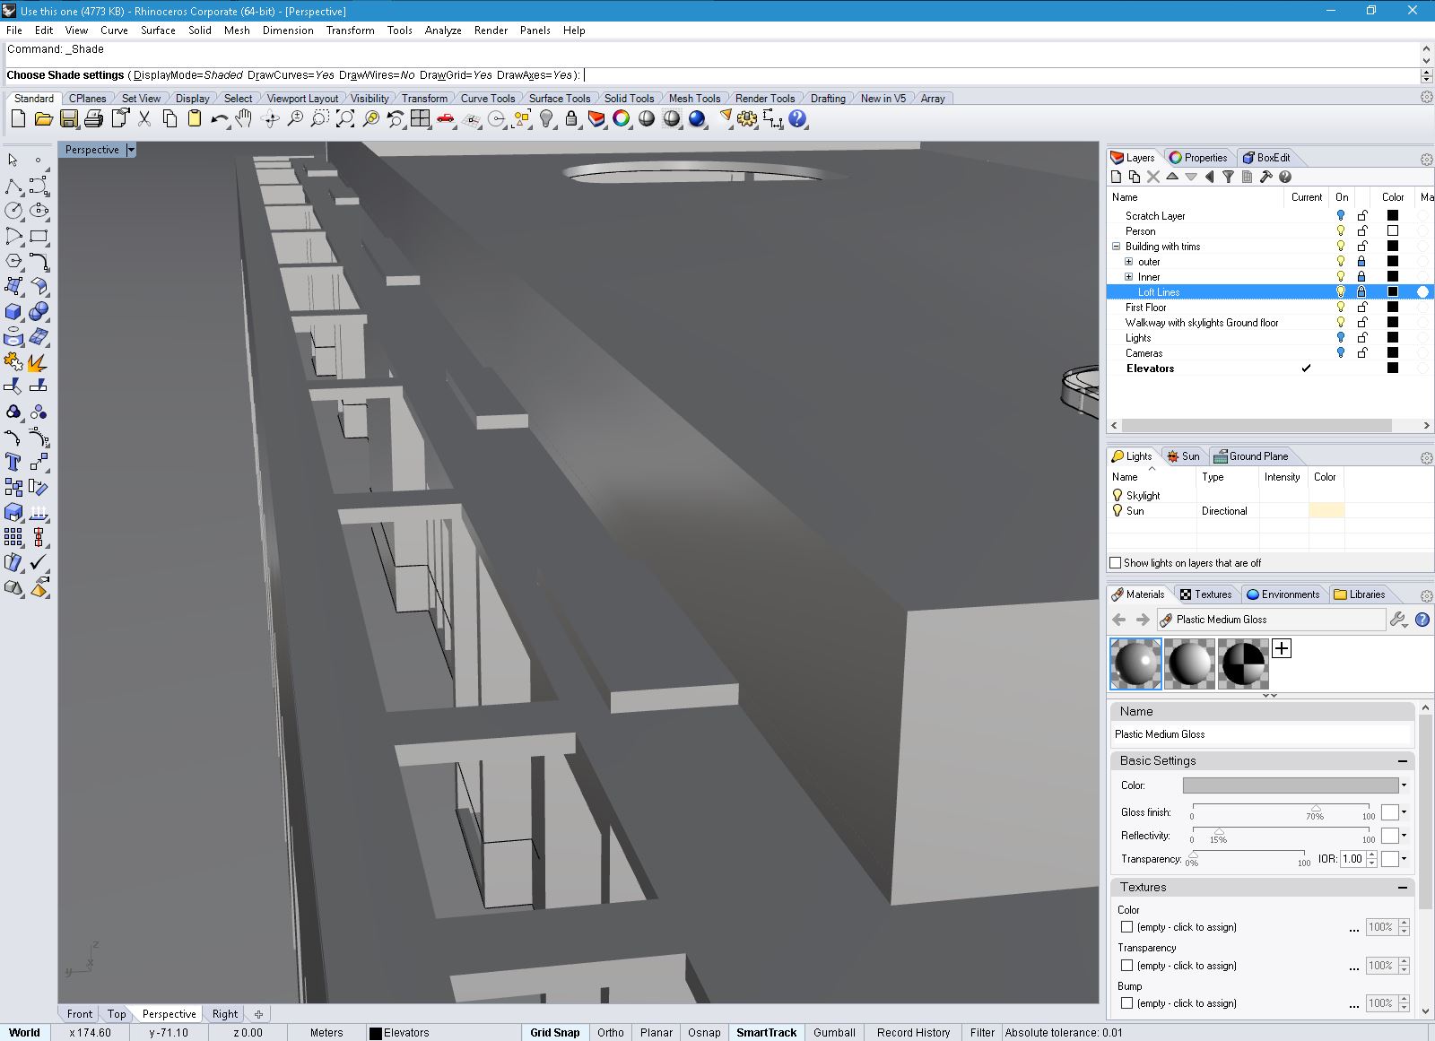Click the add new material plus button

pos(1282,648)
